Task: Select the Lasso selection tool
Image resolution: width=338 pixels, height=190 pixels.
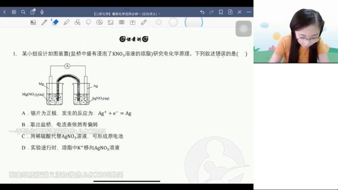Action: pos(88,22)
